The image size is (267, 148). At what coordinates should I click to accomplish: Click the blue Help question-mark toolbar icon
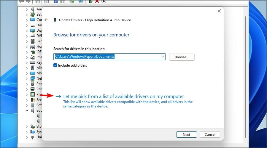55,1
